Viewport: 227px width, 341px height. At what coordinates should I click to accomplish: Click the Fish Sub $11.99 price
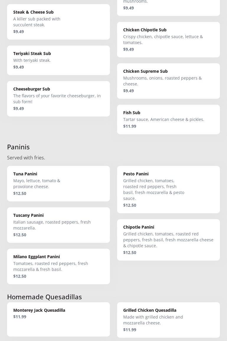(x=130, y=126)
